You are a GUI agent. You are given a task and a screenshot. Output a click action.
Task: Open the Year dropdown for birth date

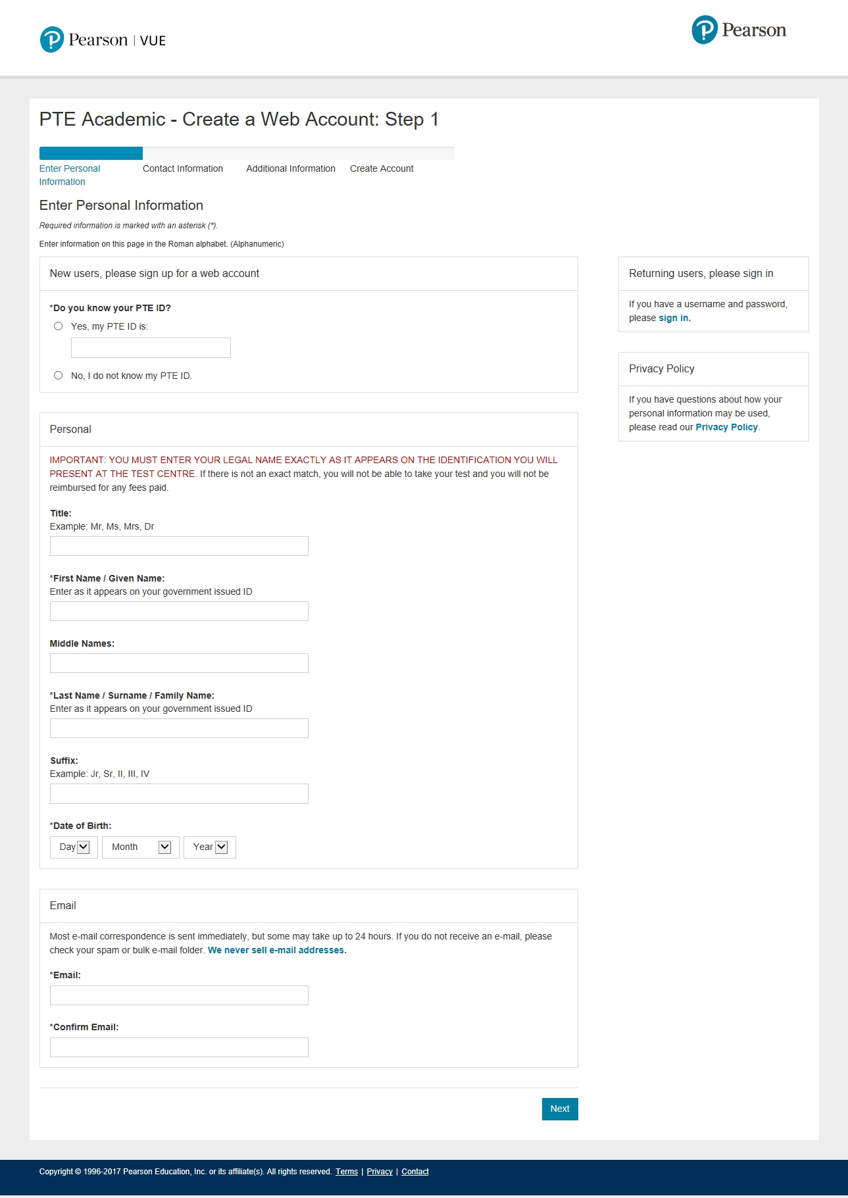pyautogui.click(x=209, y=847)
